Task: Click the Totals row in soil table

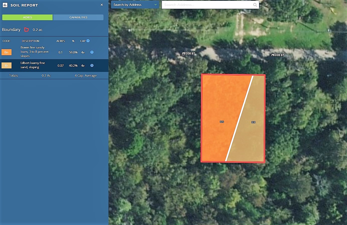Action: point(14,75)
